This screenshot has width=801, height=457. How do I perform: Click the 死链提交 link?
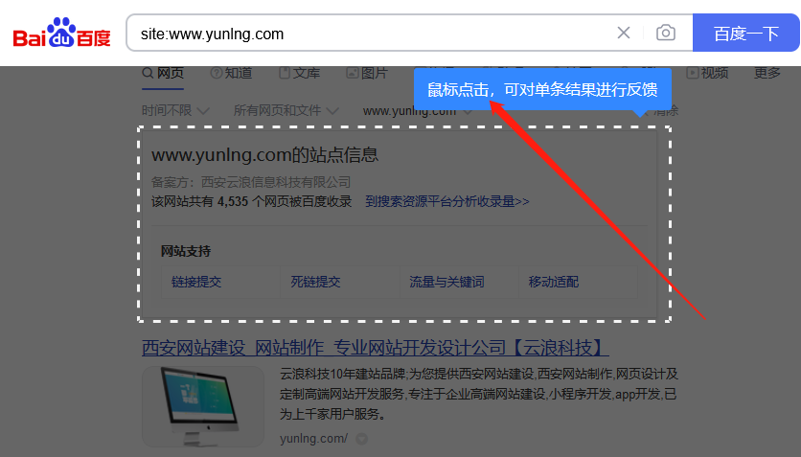click(315, 282)
